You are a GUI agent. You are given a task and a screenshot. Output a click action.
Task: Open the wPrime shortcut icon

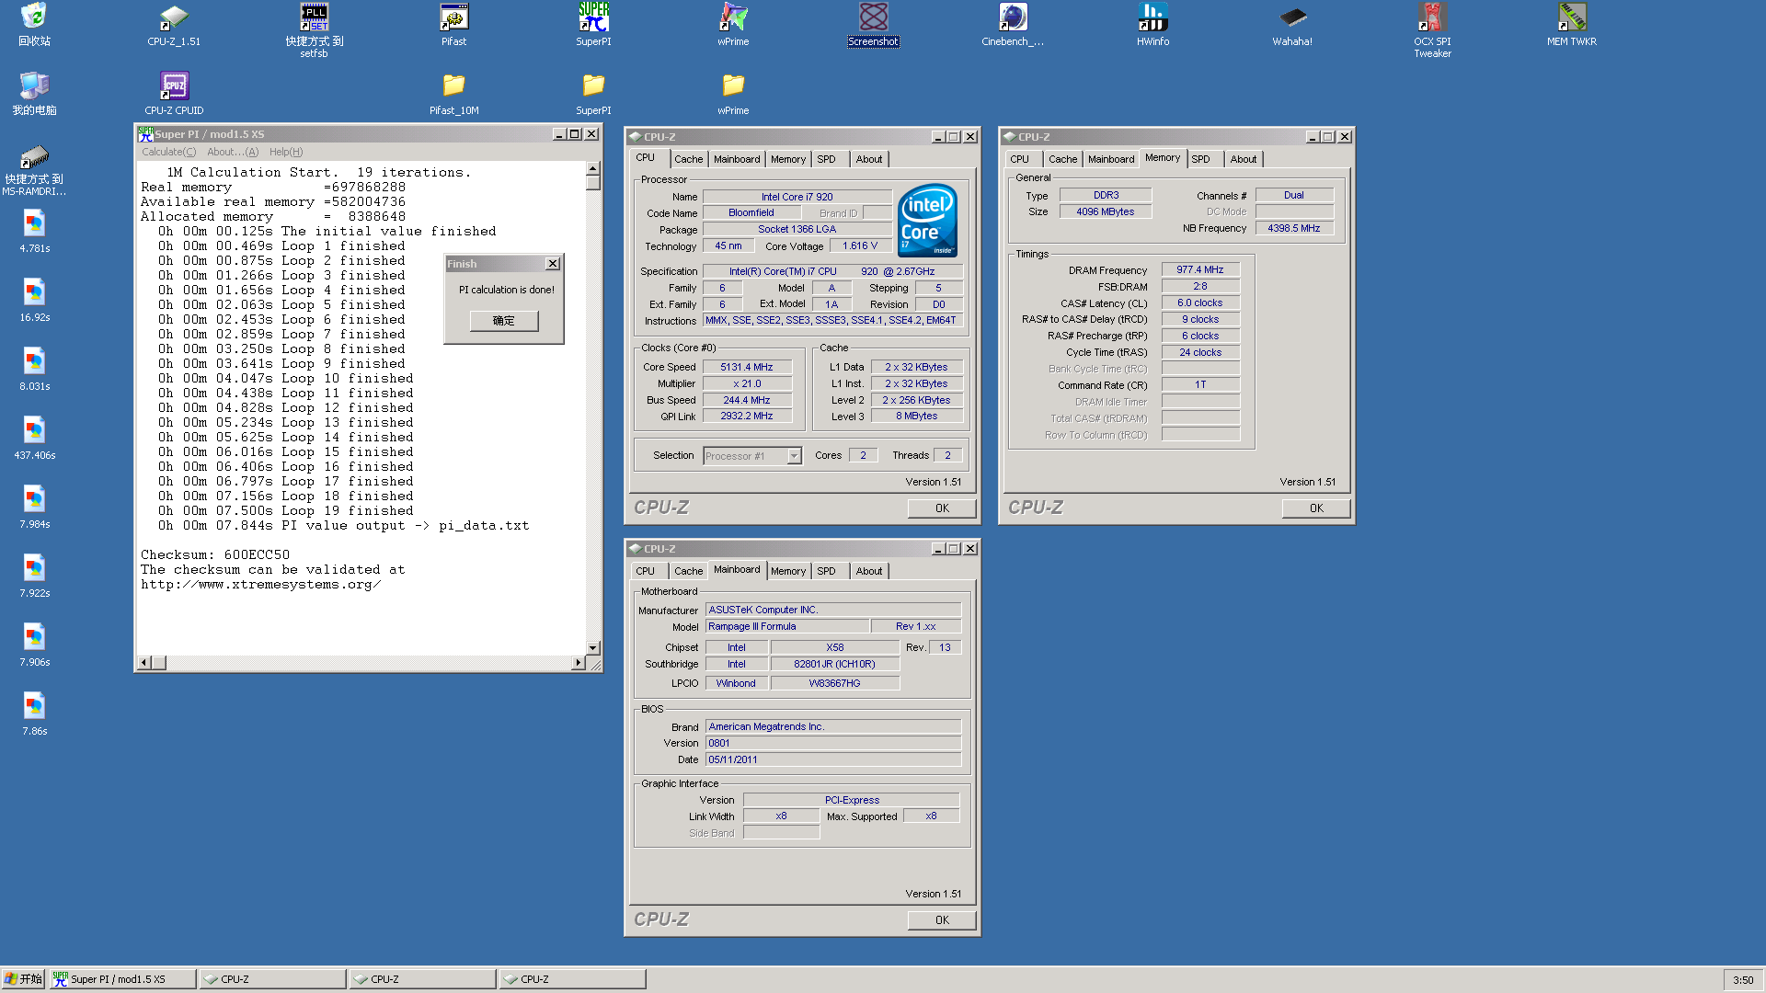(733, 25)
